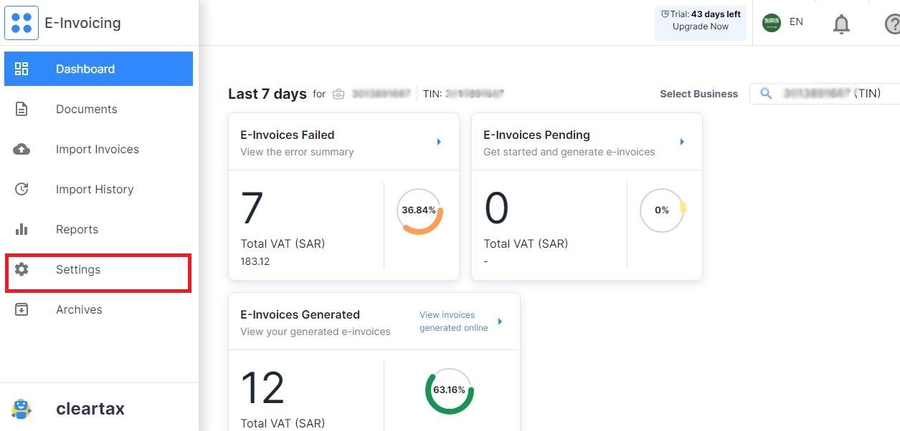Click the Import History clock icon
Screen dimensions: 900x431
(22, 189)
